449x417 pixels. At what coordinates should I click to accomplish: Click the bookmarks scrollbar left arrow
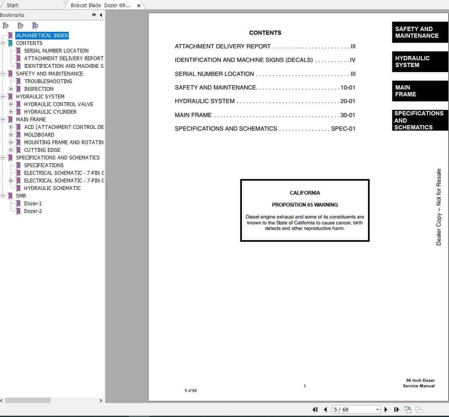pos(2,400)
